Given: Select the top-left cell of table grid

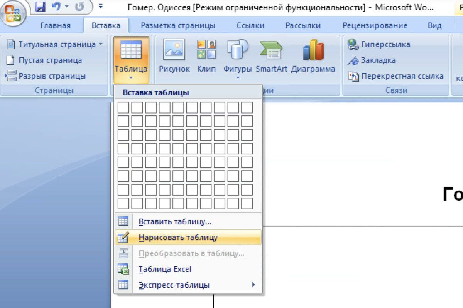Looking at the screenshot, I should click(123, 107).
